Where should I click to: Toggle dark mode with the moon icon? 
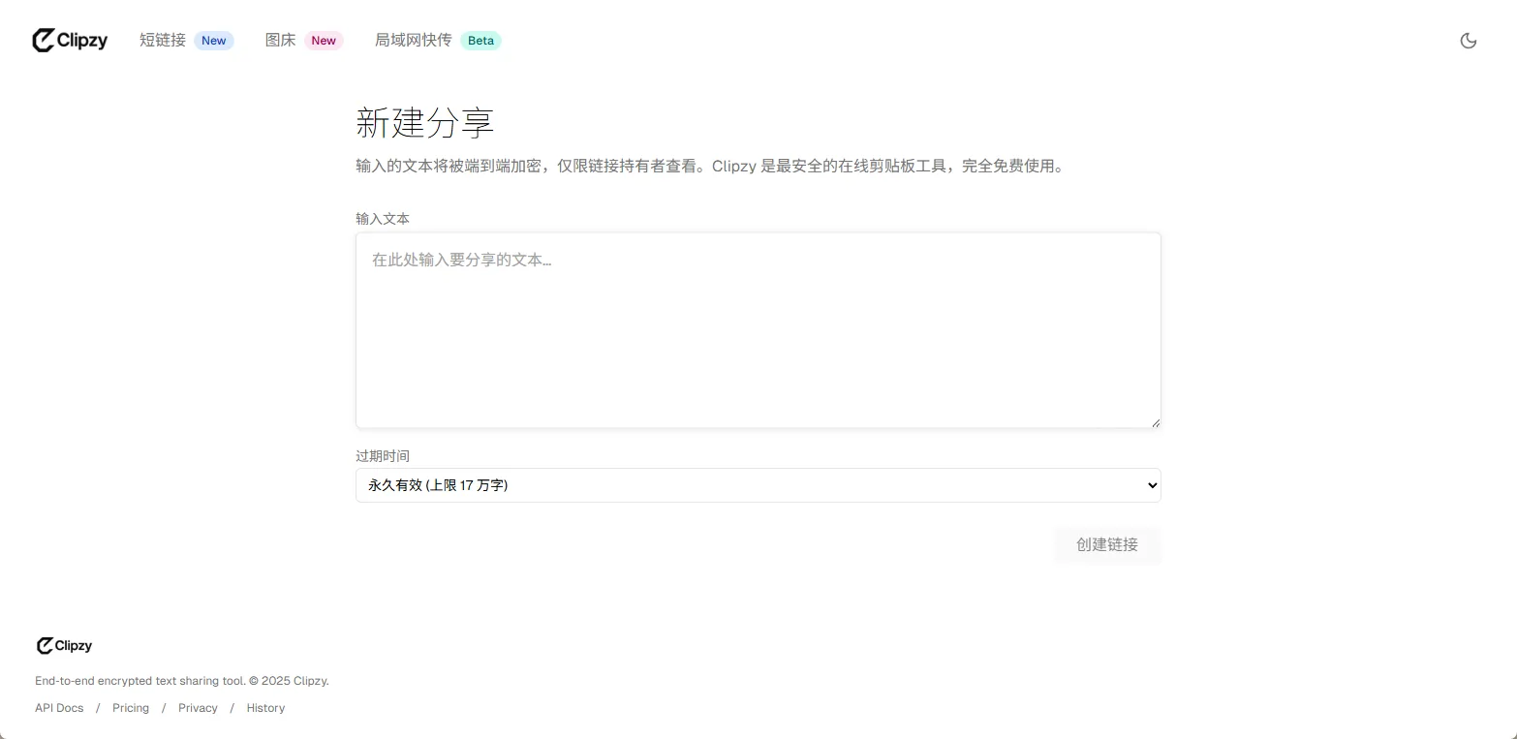(x=1468, y=41)
